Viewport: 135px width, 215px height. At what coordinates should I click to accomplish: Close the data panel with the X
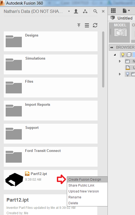(103, 11)
